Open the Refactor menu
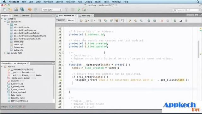 tap(70, 2)
